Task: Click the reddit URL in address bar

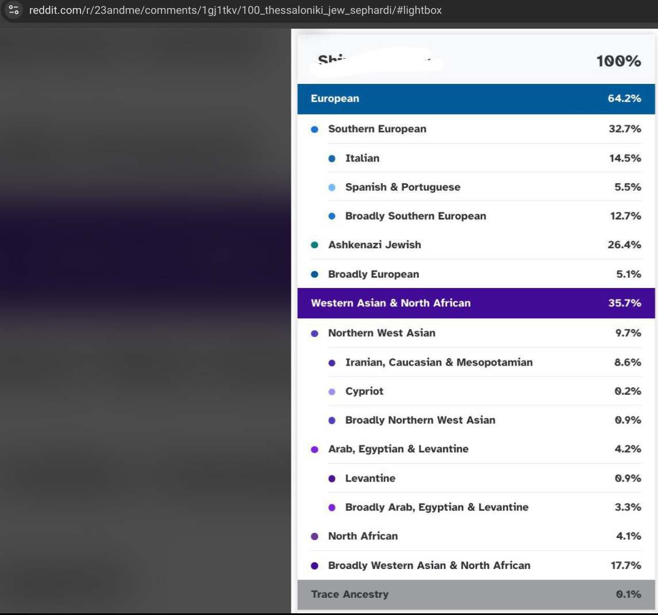Action: tap(235, 10)
